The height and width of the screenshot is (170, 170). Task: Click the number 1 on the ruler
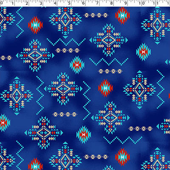(13, 3)
